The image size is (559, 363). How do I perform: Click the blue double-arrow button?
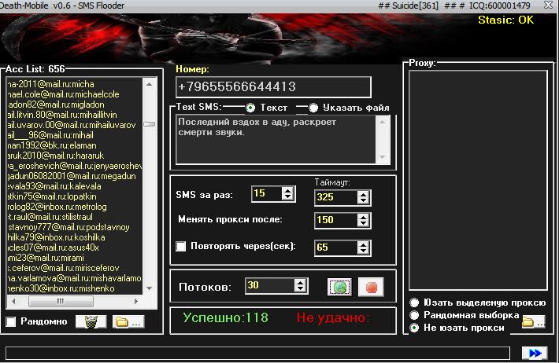[x=535, y=353]
